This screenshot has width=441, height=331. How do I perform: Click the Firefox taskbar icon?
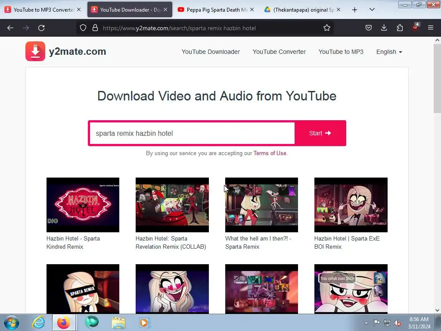tap(64, 322)
